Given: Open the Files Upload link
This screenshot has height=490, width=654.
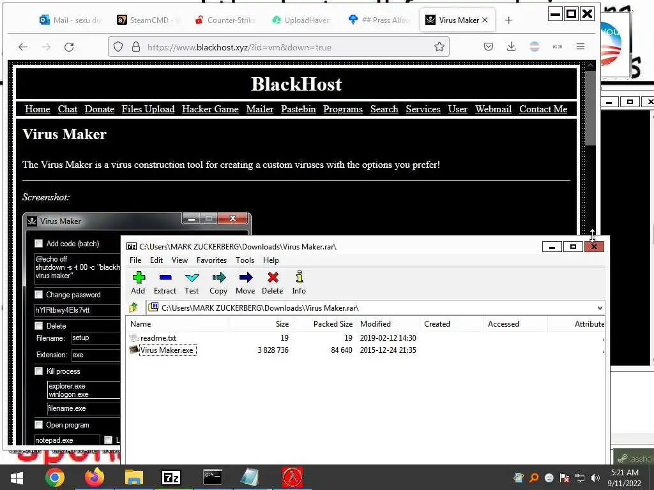Looking at the screenshot, I should click(x=148, y=109).
